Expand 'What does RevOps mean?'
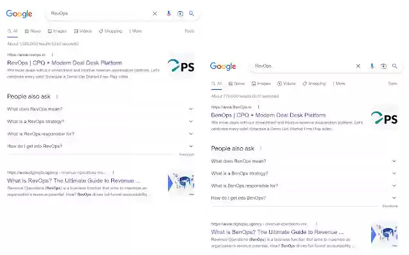This screenshot has height=255, width=409. click(101, 109)
